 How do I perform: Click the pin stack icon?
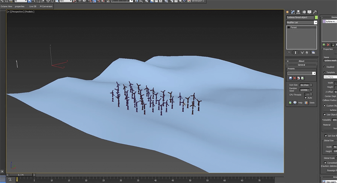[289, 52]
